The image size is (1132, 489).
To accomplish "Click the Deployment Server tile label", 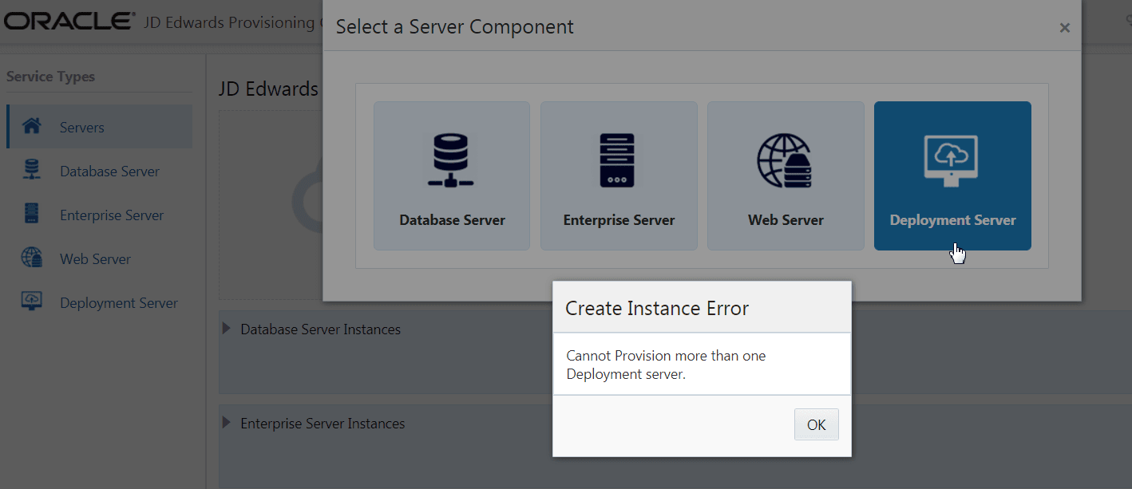I will coord(952,219).
